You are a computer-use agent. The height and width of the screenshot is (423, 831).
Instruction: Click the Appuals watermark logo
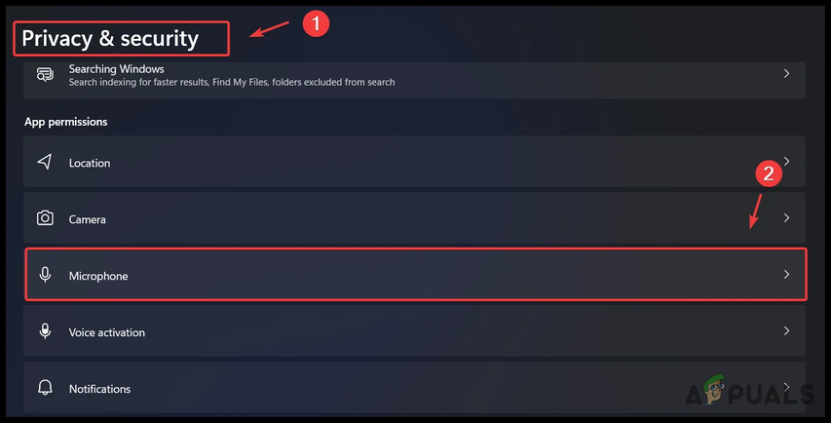click(x=749, y=391)
